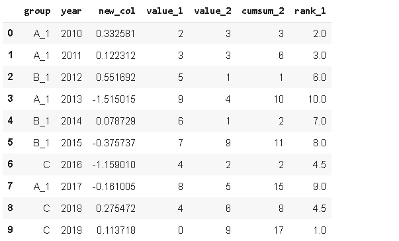This screenshot has height=241, width=399.
Task: Select the rank_1 column header
Action: point(310,11)
